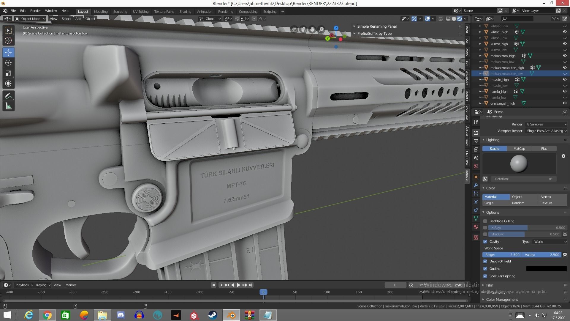Image resolution: width=570 pixels, height=321 pixels.
Task: Disable Depth Of Field checkbox
Action: click(485, 261)
